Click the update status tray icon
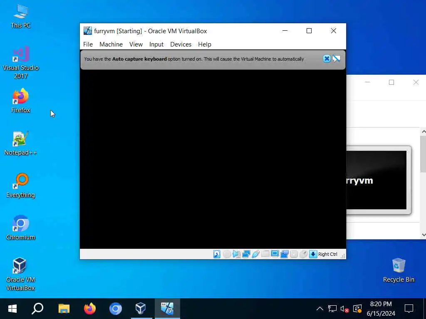 coord(357,309)
